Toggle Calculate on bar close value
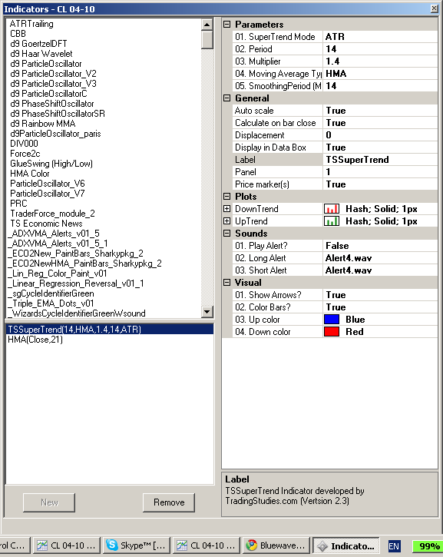The image size is (443, 557). (x=380, y=123)
